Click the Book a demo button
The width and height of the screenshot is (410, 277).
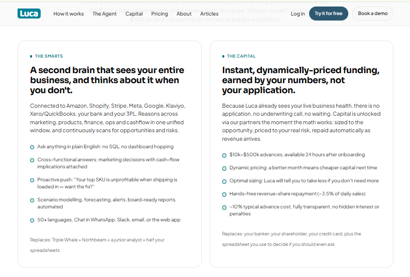[372, 14]
